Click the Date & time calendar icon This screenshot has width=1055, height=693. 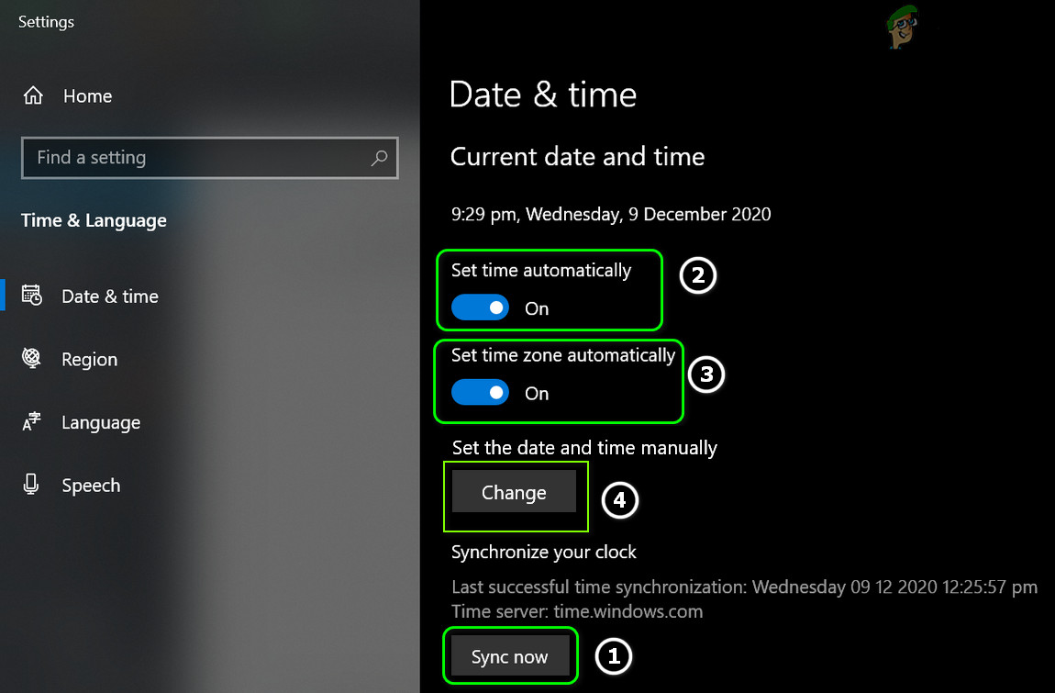click(31, 295)
